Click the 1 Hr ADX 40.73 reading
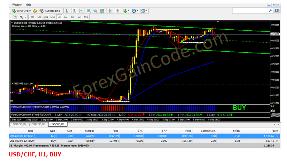This screenshot has height=162, width=287. [160, 115]
